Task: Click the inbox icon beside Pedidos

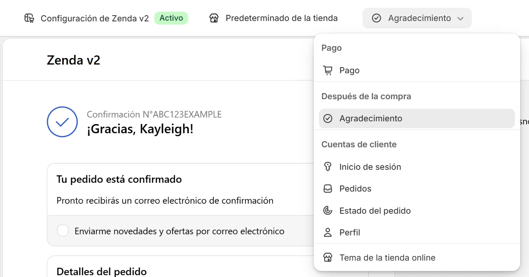Action: tap(328, 188)
